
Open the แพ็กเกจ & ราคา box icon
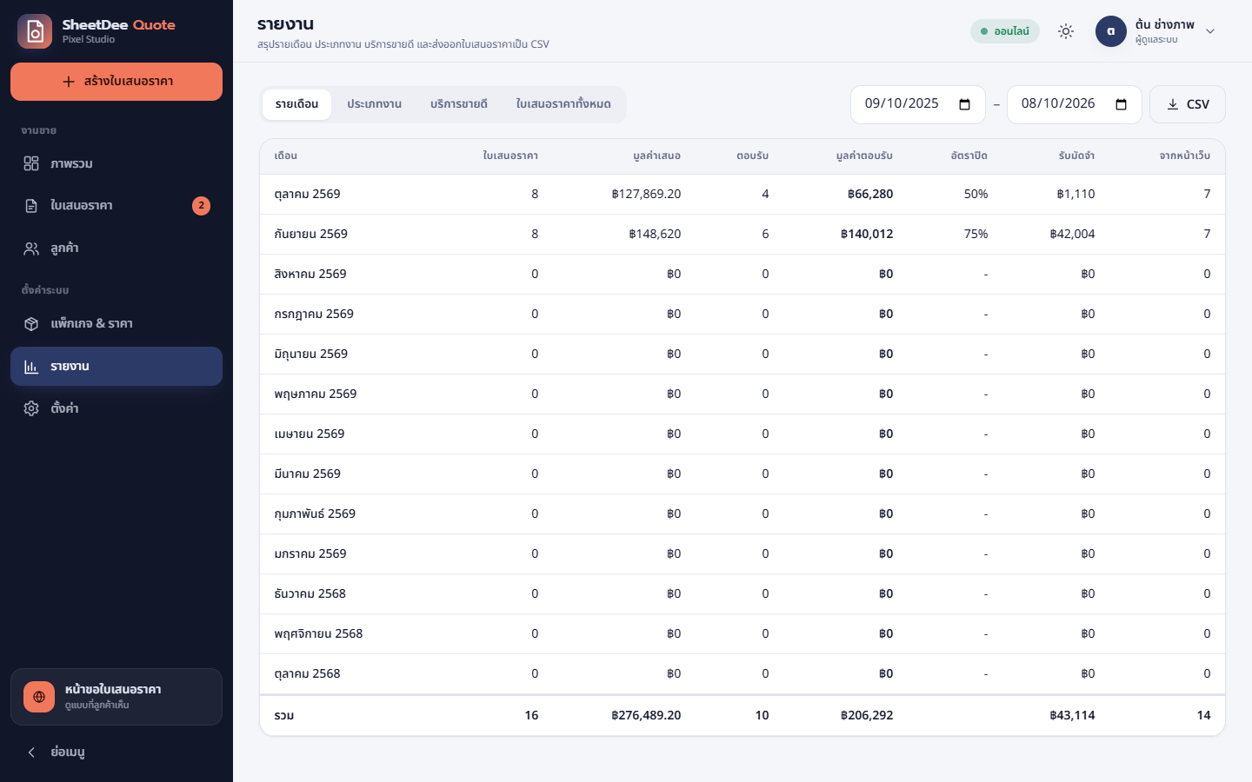31,324
